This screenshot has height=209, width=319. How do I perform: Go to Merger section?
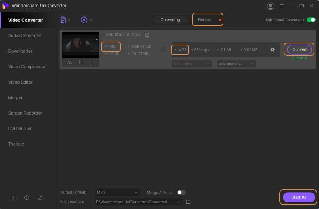pos(15,98)
